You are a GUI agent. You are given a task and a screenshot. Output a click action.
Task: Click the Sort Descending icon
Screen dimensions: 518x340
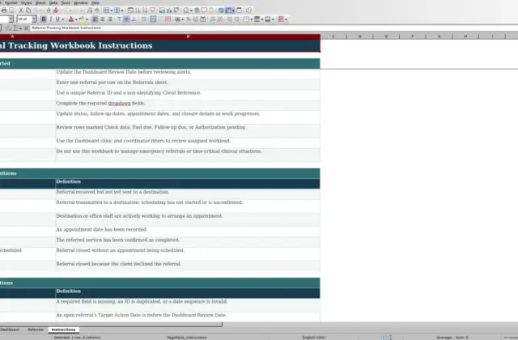pos(145,11)
